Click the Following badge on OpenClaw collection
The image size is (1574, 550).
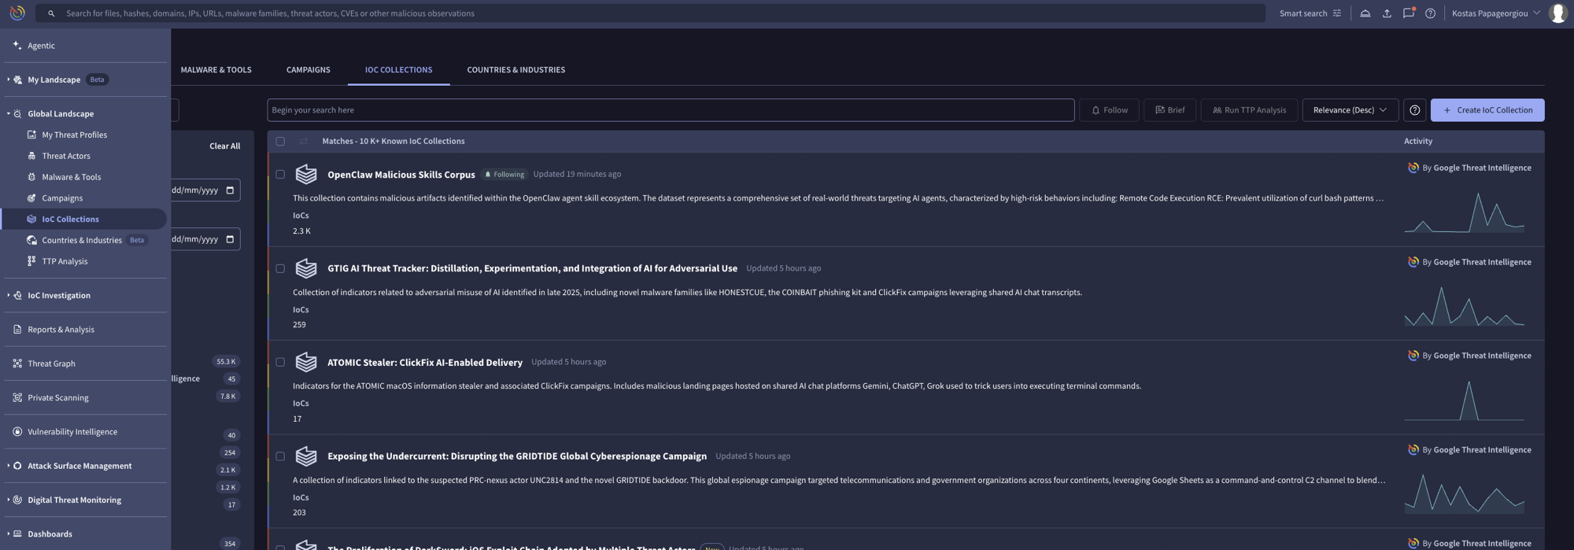504,175
